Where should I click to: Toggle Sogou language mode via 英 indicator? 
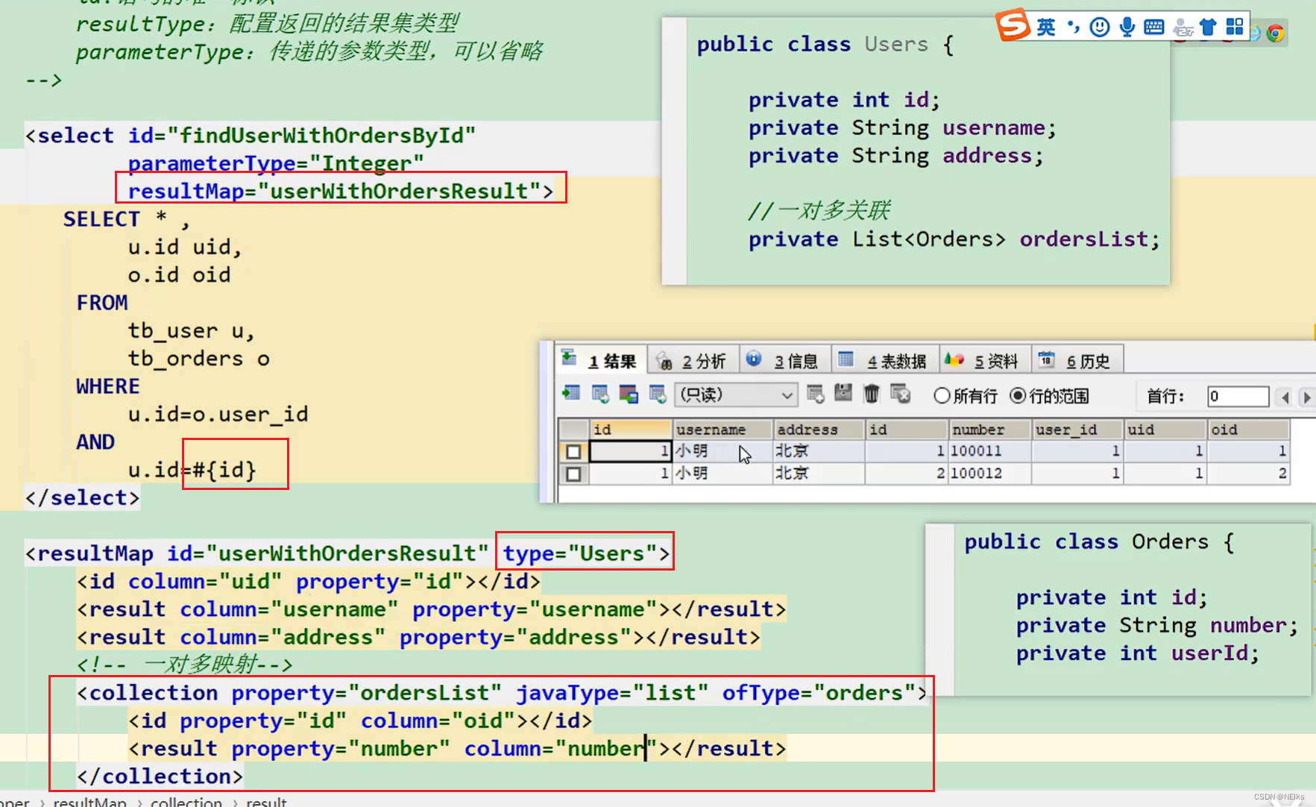tap(1046, 27)
